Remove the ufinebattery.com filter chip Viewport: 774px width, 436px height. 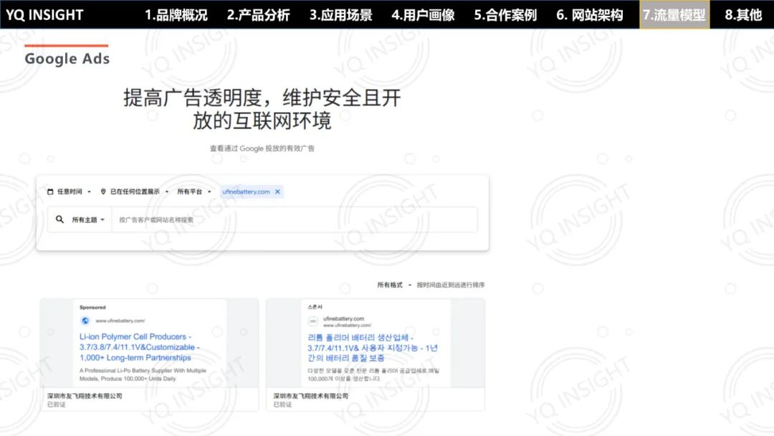click(277, 191)
